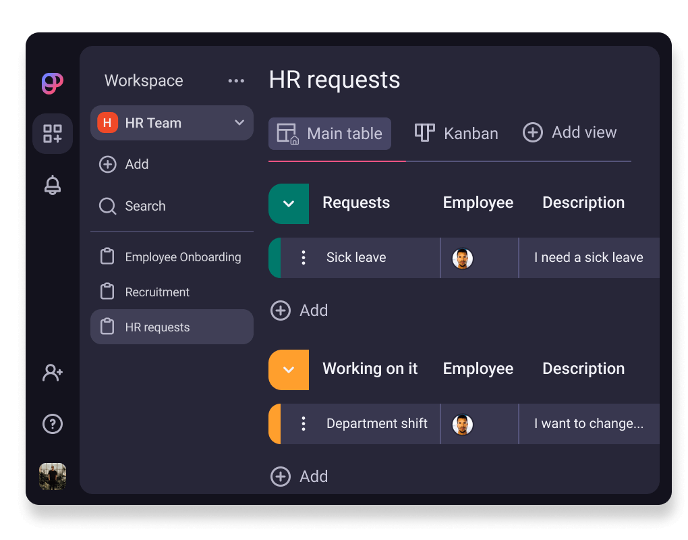Click Add view to create a new view

pos(570,132)
